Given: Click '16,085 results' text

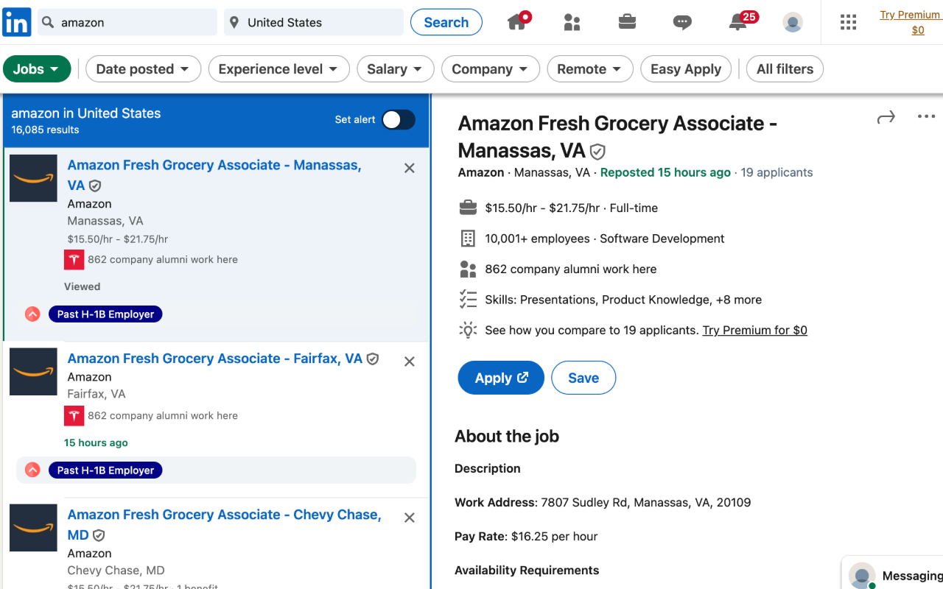Looking at the screenshot, I should 45,130.
